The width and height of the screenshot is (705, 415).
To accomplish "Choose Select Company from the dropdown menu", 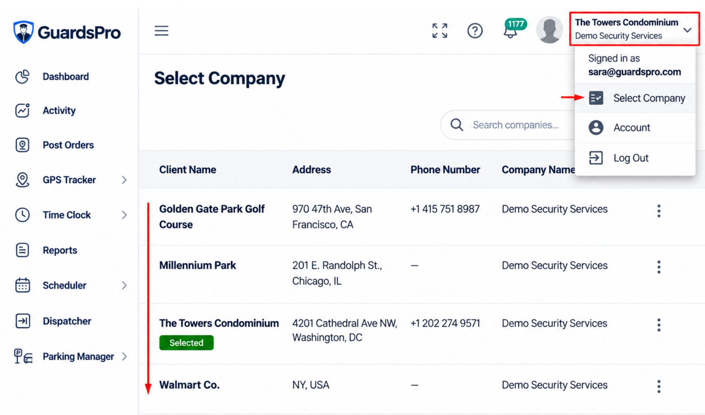I will pos(635,98).
